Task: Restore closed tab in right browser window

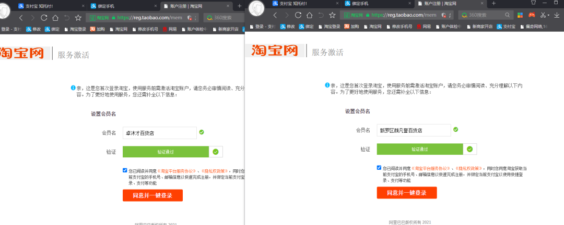Action: [321, 15]
